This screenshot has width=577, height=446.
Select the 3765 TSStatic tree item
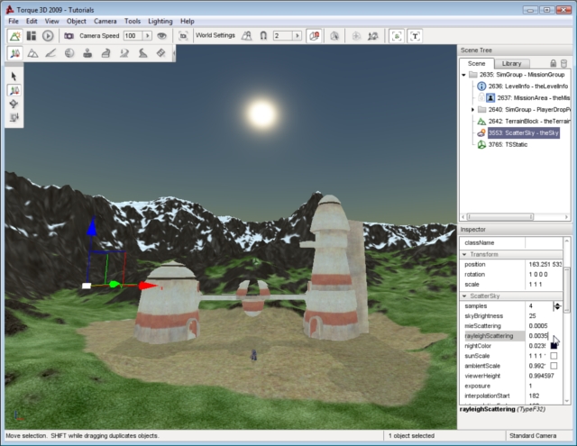tap(508, 144)
